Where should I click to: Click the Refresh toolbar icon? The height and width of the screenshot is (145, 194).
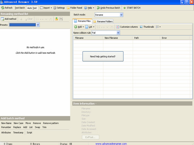3,8
